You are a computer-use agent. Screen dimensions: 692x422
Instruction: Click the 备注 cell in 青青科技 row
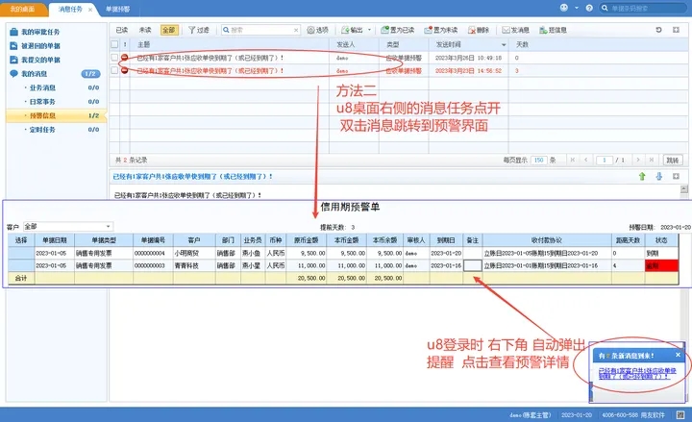[x=473, y=265]
